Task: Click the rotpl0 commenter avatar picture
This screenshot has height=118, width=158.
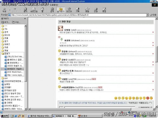Action: [60, 28]
